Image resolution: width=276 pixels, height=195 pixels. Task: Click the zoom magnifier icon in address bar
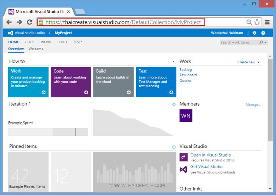(249, 22)
